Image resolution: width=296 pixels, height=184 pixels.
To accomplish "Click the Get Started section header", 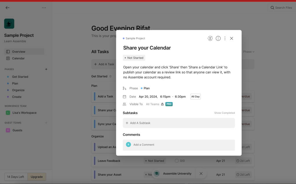I will (99, 76).
